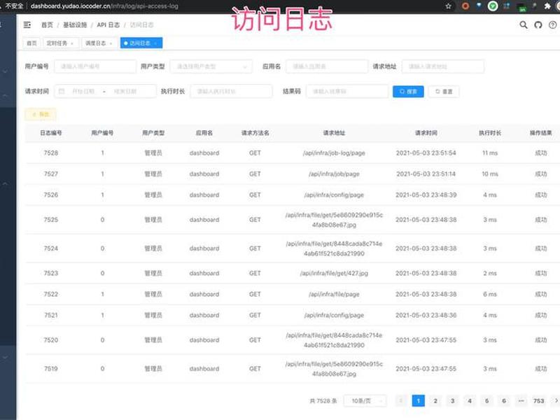Click the pagination ellipsis jump button
560x420 pixels.
click(521, 400)
